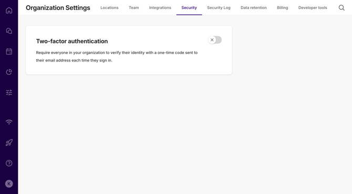Image resolution: width=352 pixels, height=194 pixels.
Task: Click the text starting 'Require everyone in your organization'
Action: pos(117,57)
